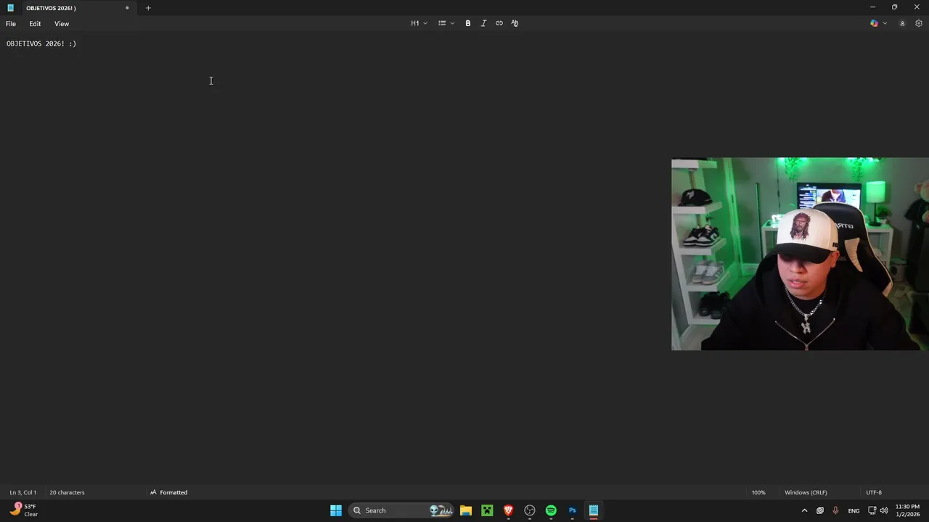
Task: Minimize the Notepad window
Action: [x=872, y=7]
